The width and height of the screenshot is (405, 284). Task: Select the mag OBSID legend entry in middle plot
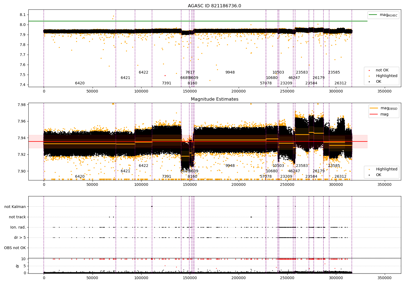pyautogui.click(x=384, y=108)
